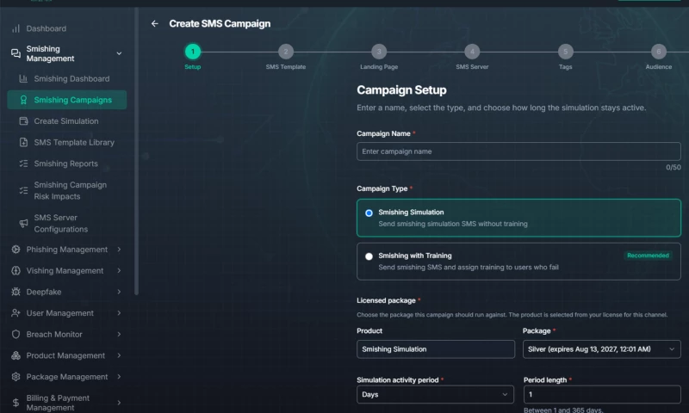Viewport: 689px width, 413px height.
Task: Open the Package dropdown showing Silver
Action: (x=601, y=349)
